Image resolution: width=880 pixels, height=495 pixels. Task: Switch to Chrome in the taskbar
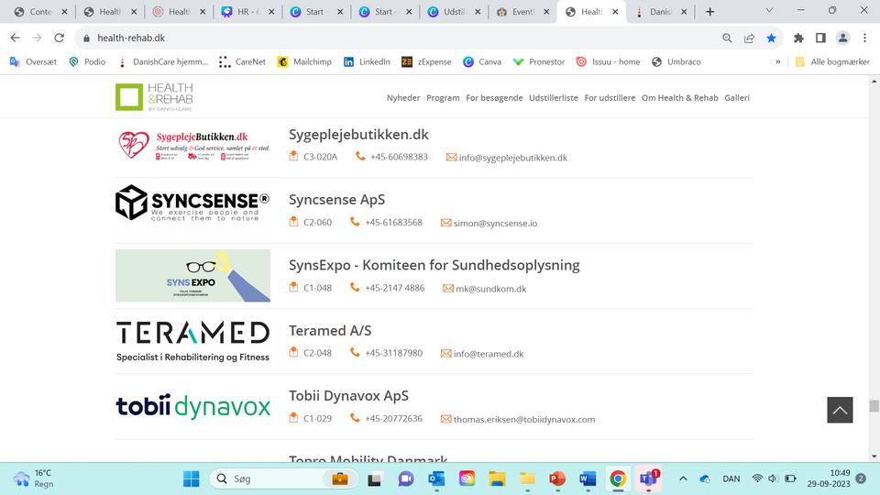tap(618, 478)
